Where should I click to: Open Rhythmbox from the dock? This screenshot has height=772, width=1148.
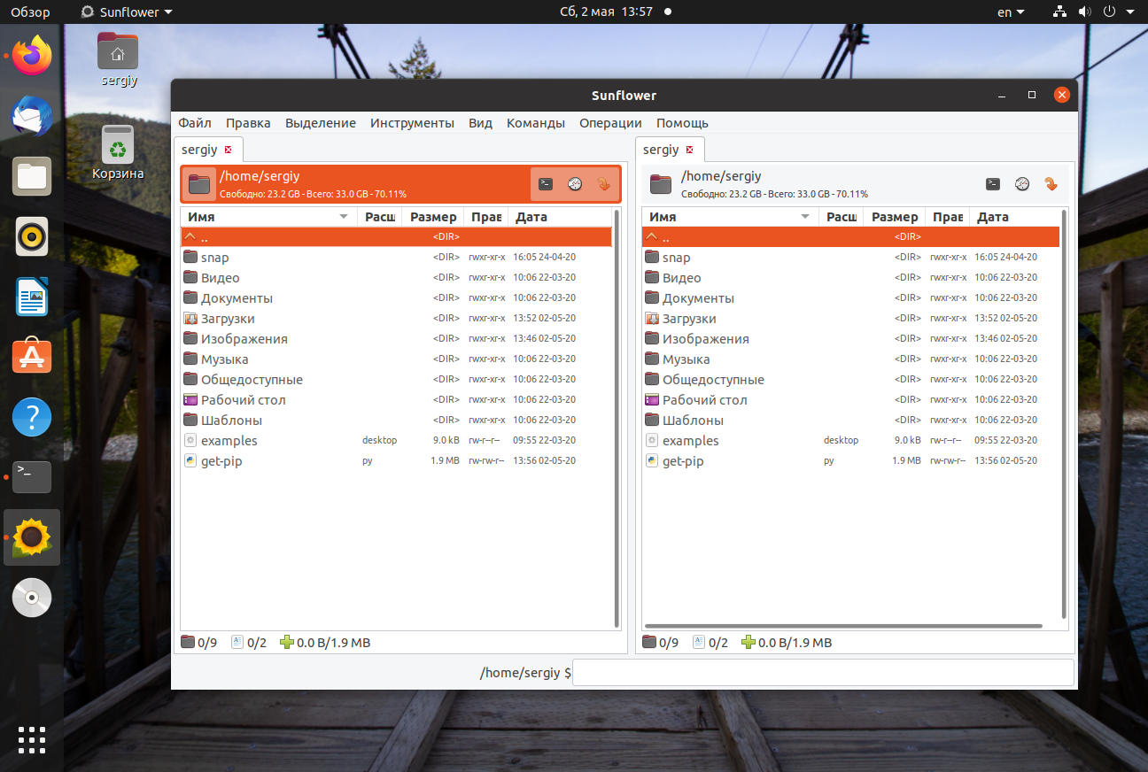[x=32, y=236]
